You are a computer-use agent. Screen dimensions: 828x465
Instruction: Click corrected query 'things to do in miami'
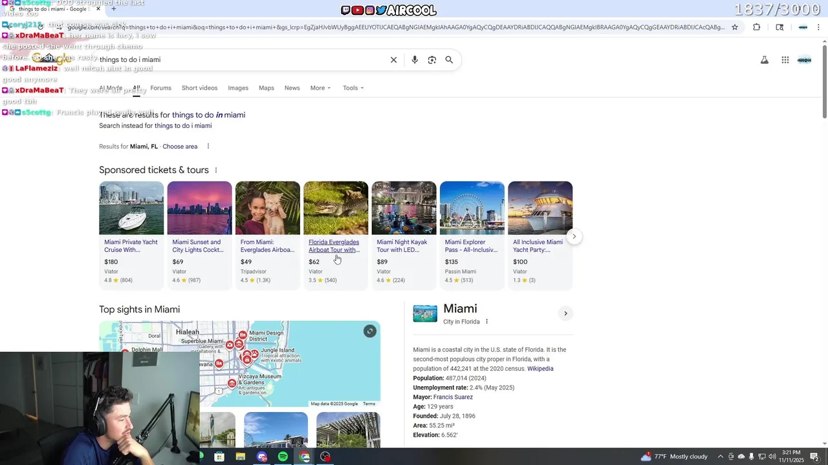pyautogui.click(x=208, y=115)
